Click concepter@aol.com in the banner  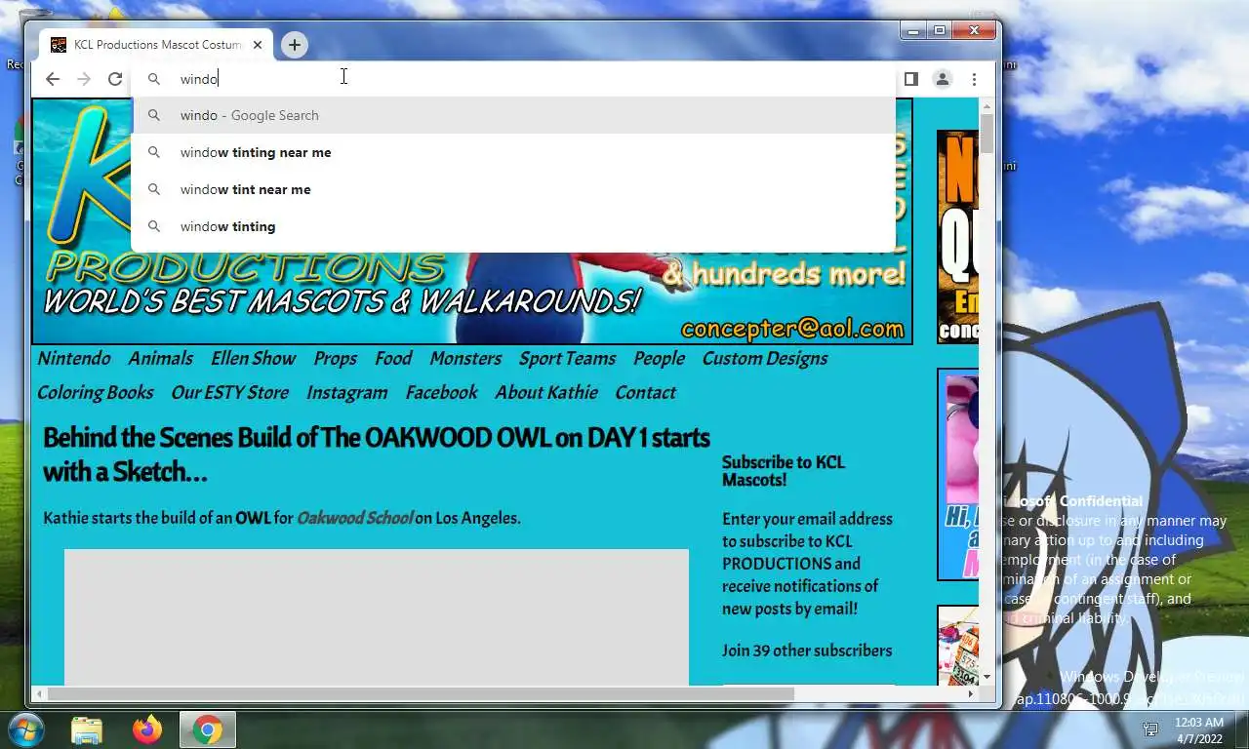click(792, 329)
